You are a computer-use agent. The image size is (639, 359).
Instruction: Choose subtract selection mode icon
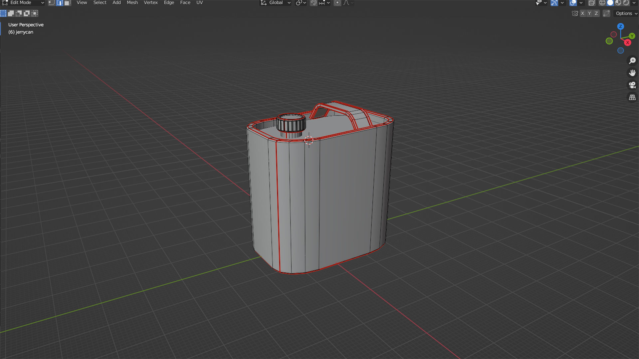click(19, 13)
